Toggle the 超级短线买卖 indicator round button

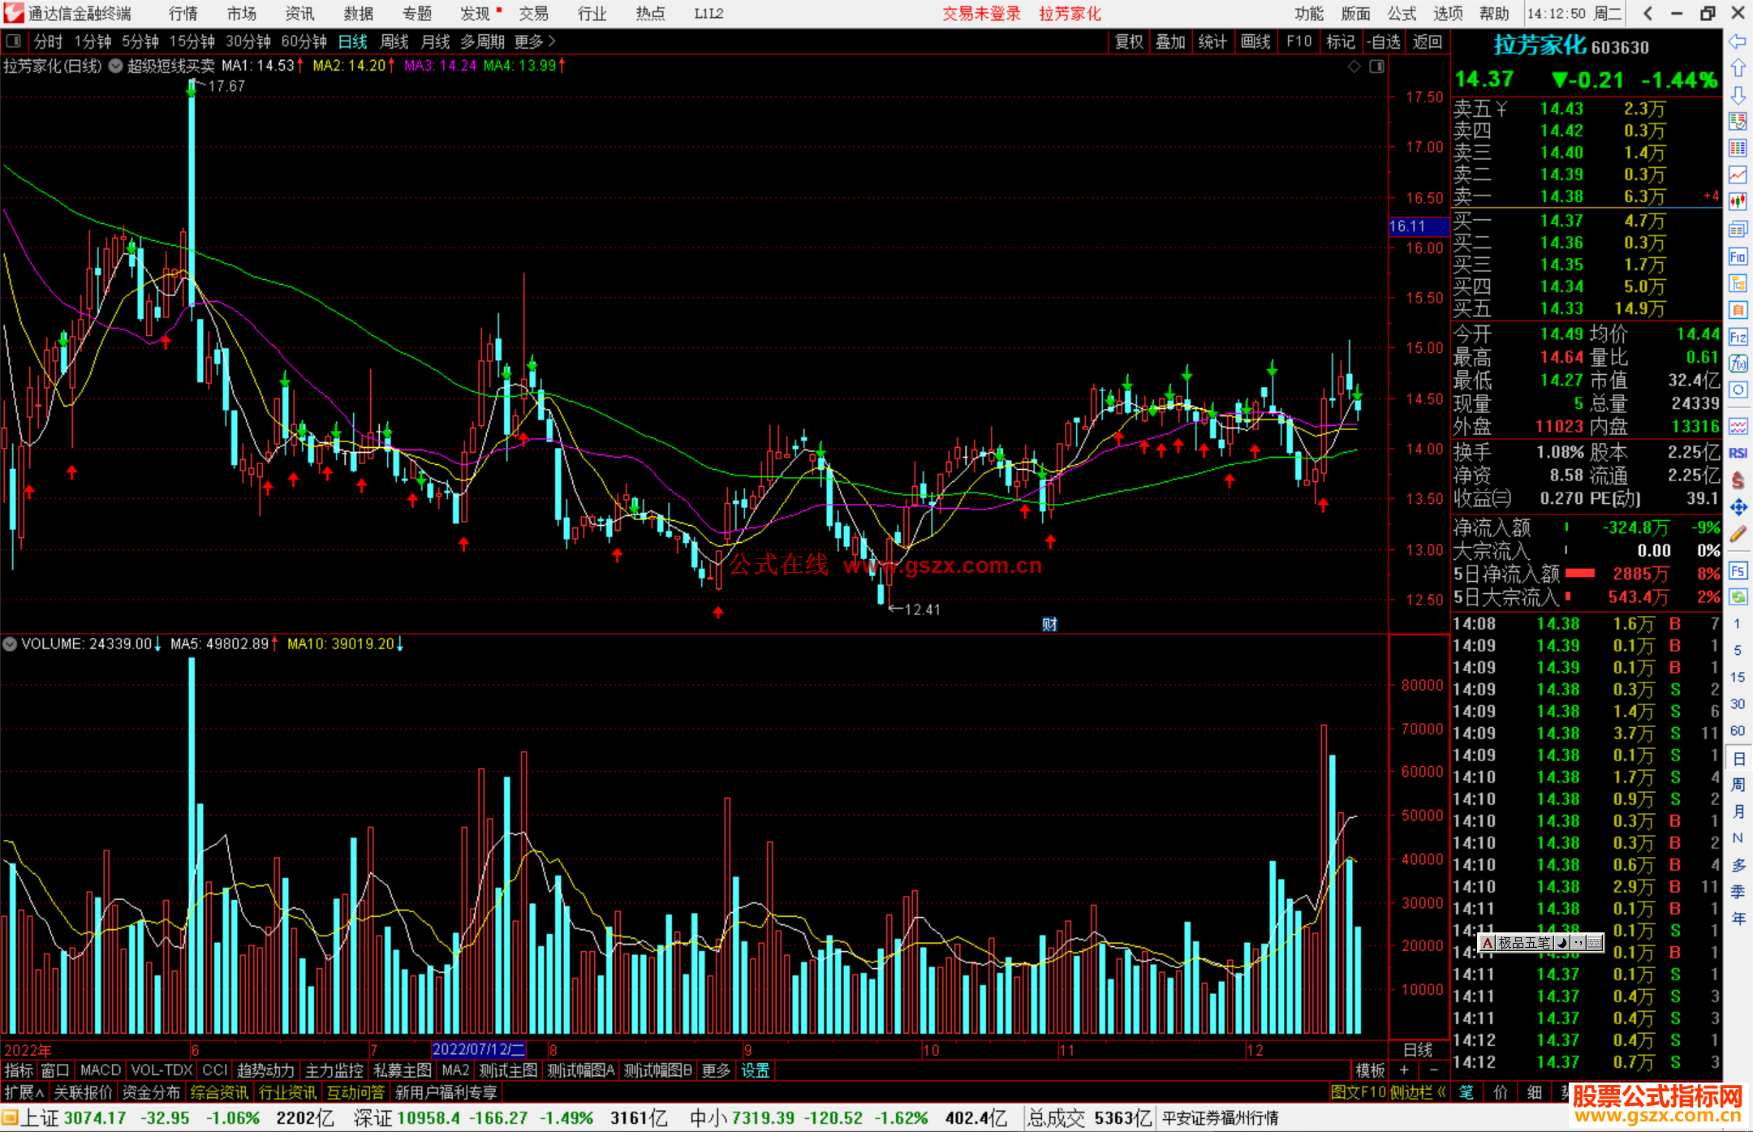(x=116, y=66)
